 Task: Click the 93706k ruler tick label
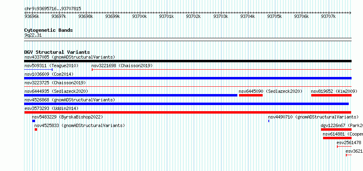pyautogui.click(x=301, y=16)
